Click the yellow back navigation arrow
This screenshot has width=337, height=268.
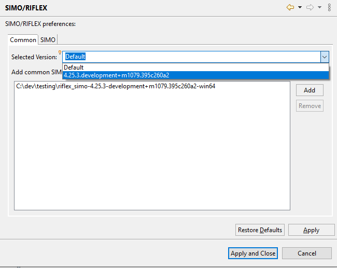(290, 7)
